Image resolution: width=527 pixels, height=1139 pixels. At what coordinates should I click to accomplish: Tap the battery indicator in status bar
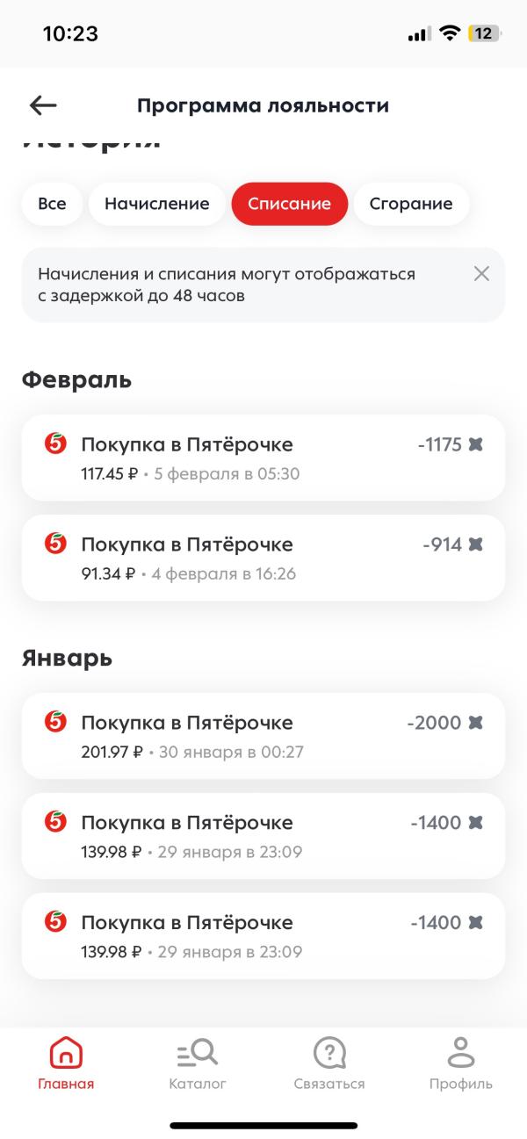485,33
